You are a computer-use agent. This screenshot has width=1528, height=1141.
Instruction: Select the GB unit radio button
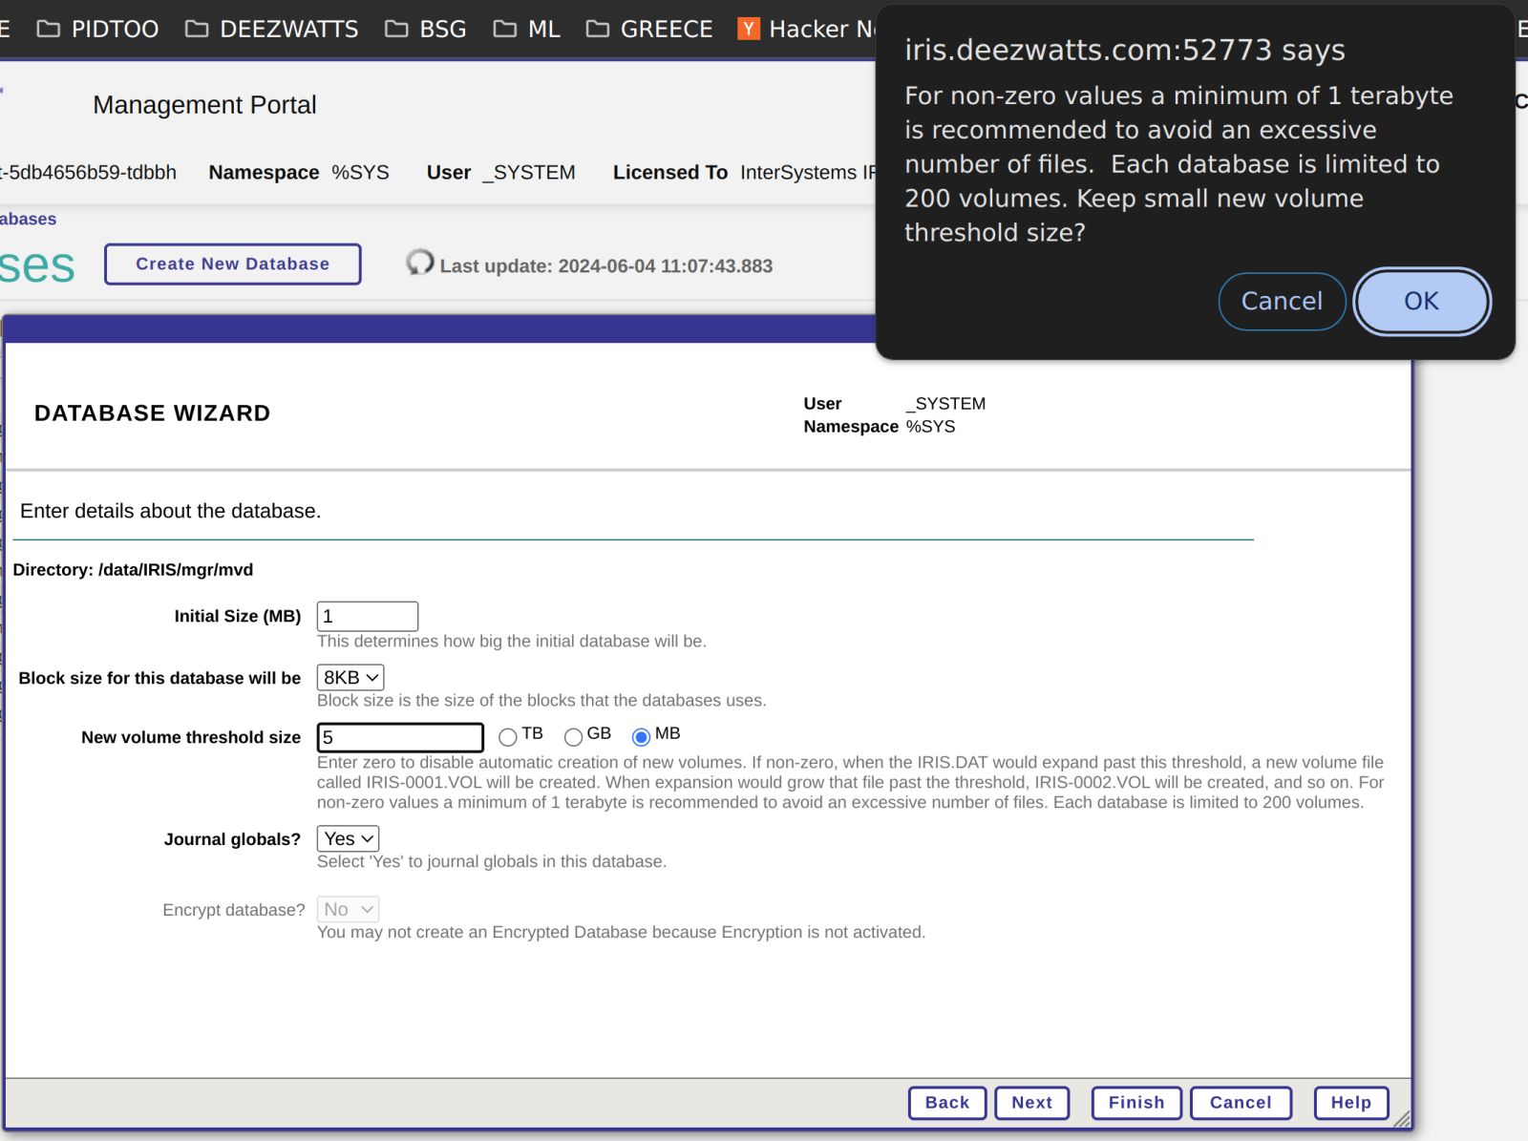point(573,736)
